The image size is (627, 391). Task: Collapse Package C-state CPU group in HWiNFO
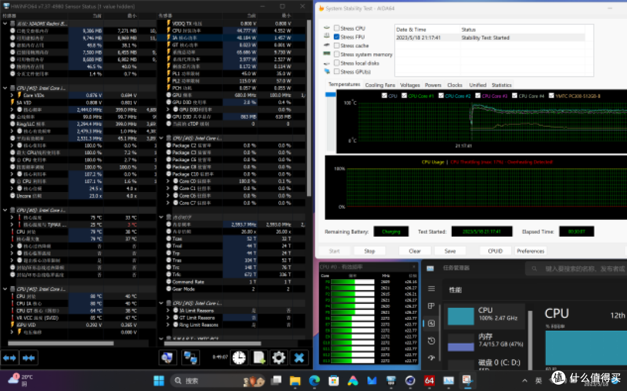(161, 138)
